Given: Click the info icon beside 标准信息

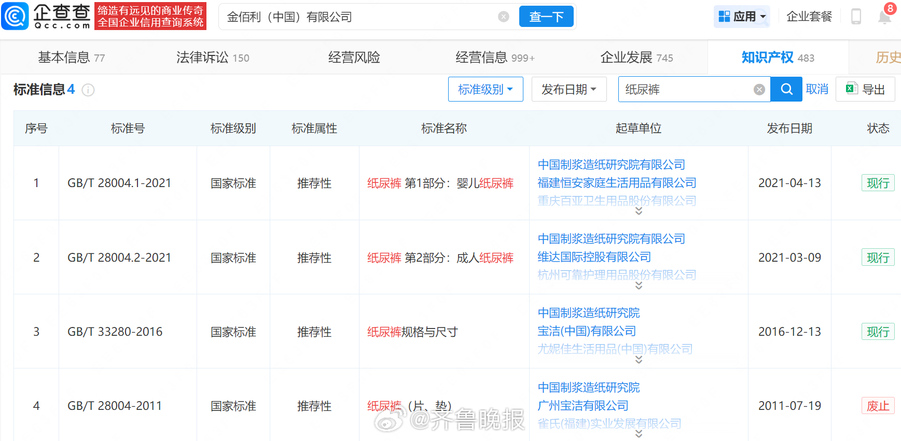Looking at the screenshot, I should point(88,90).
